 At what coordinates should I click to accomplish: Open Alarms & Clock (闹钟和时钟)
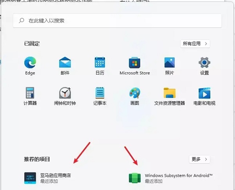click(65, 93)
